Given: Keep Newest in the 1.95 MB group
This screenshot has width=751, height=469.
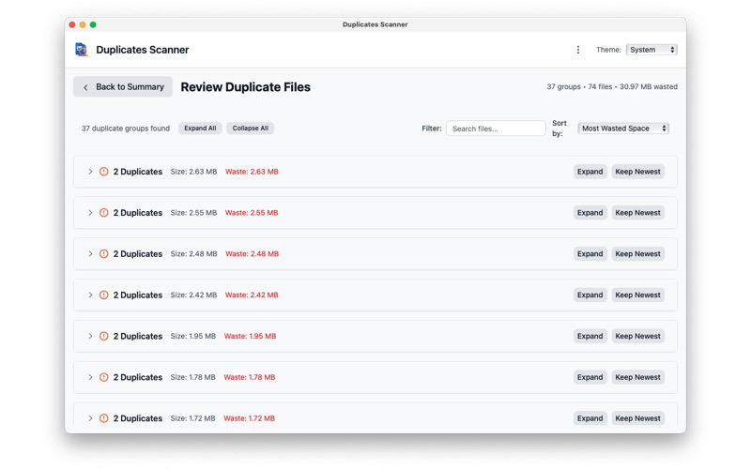Looking at the screenshot, I should click(x=638, y=336).
